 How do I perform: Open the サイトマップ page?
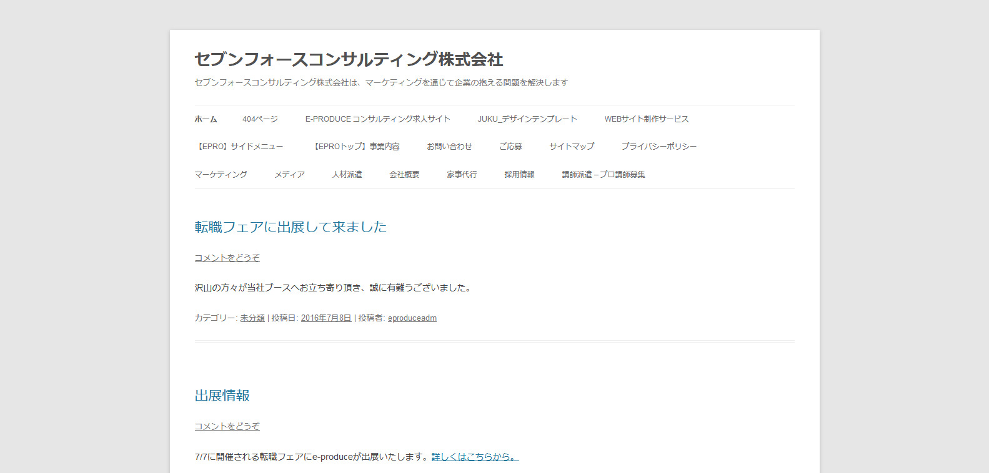pos(572,147)
